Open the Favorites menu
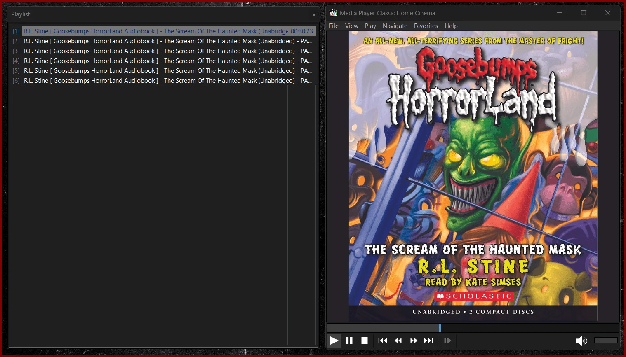The image size is (626, 357). [x=426, y=26]
